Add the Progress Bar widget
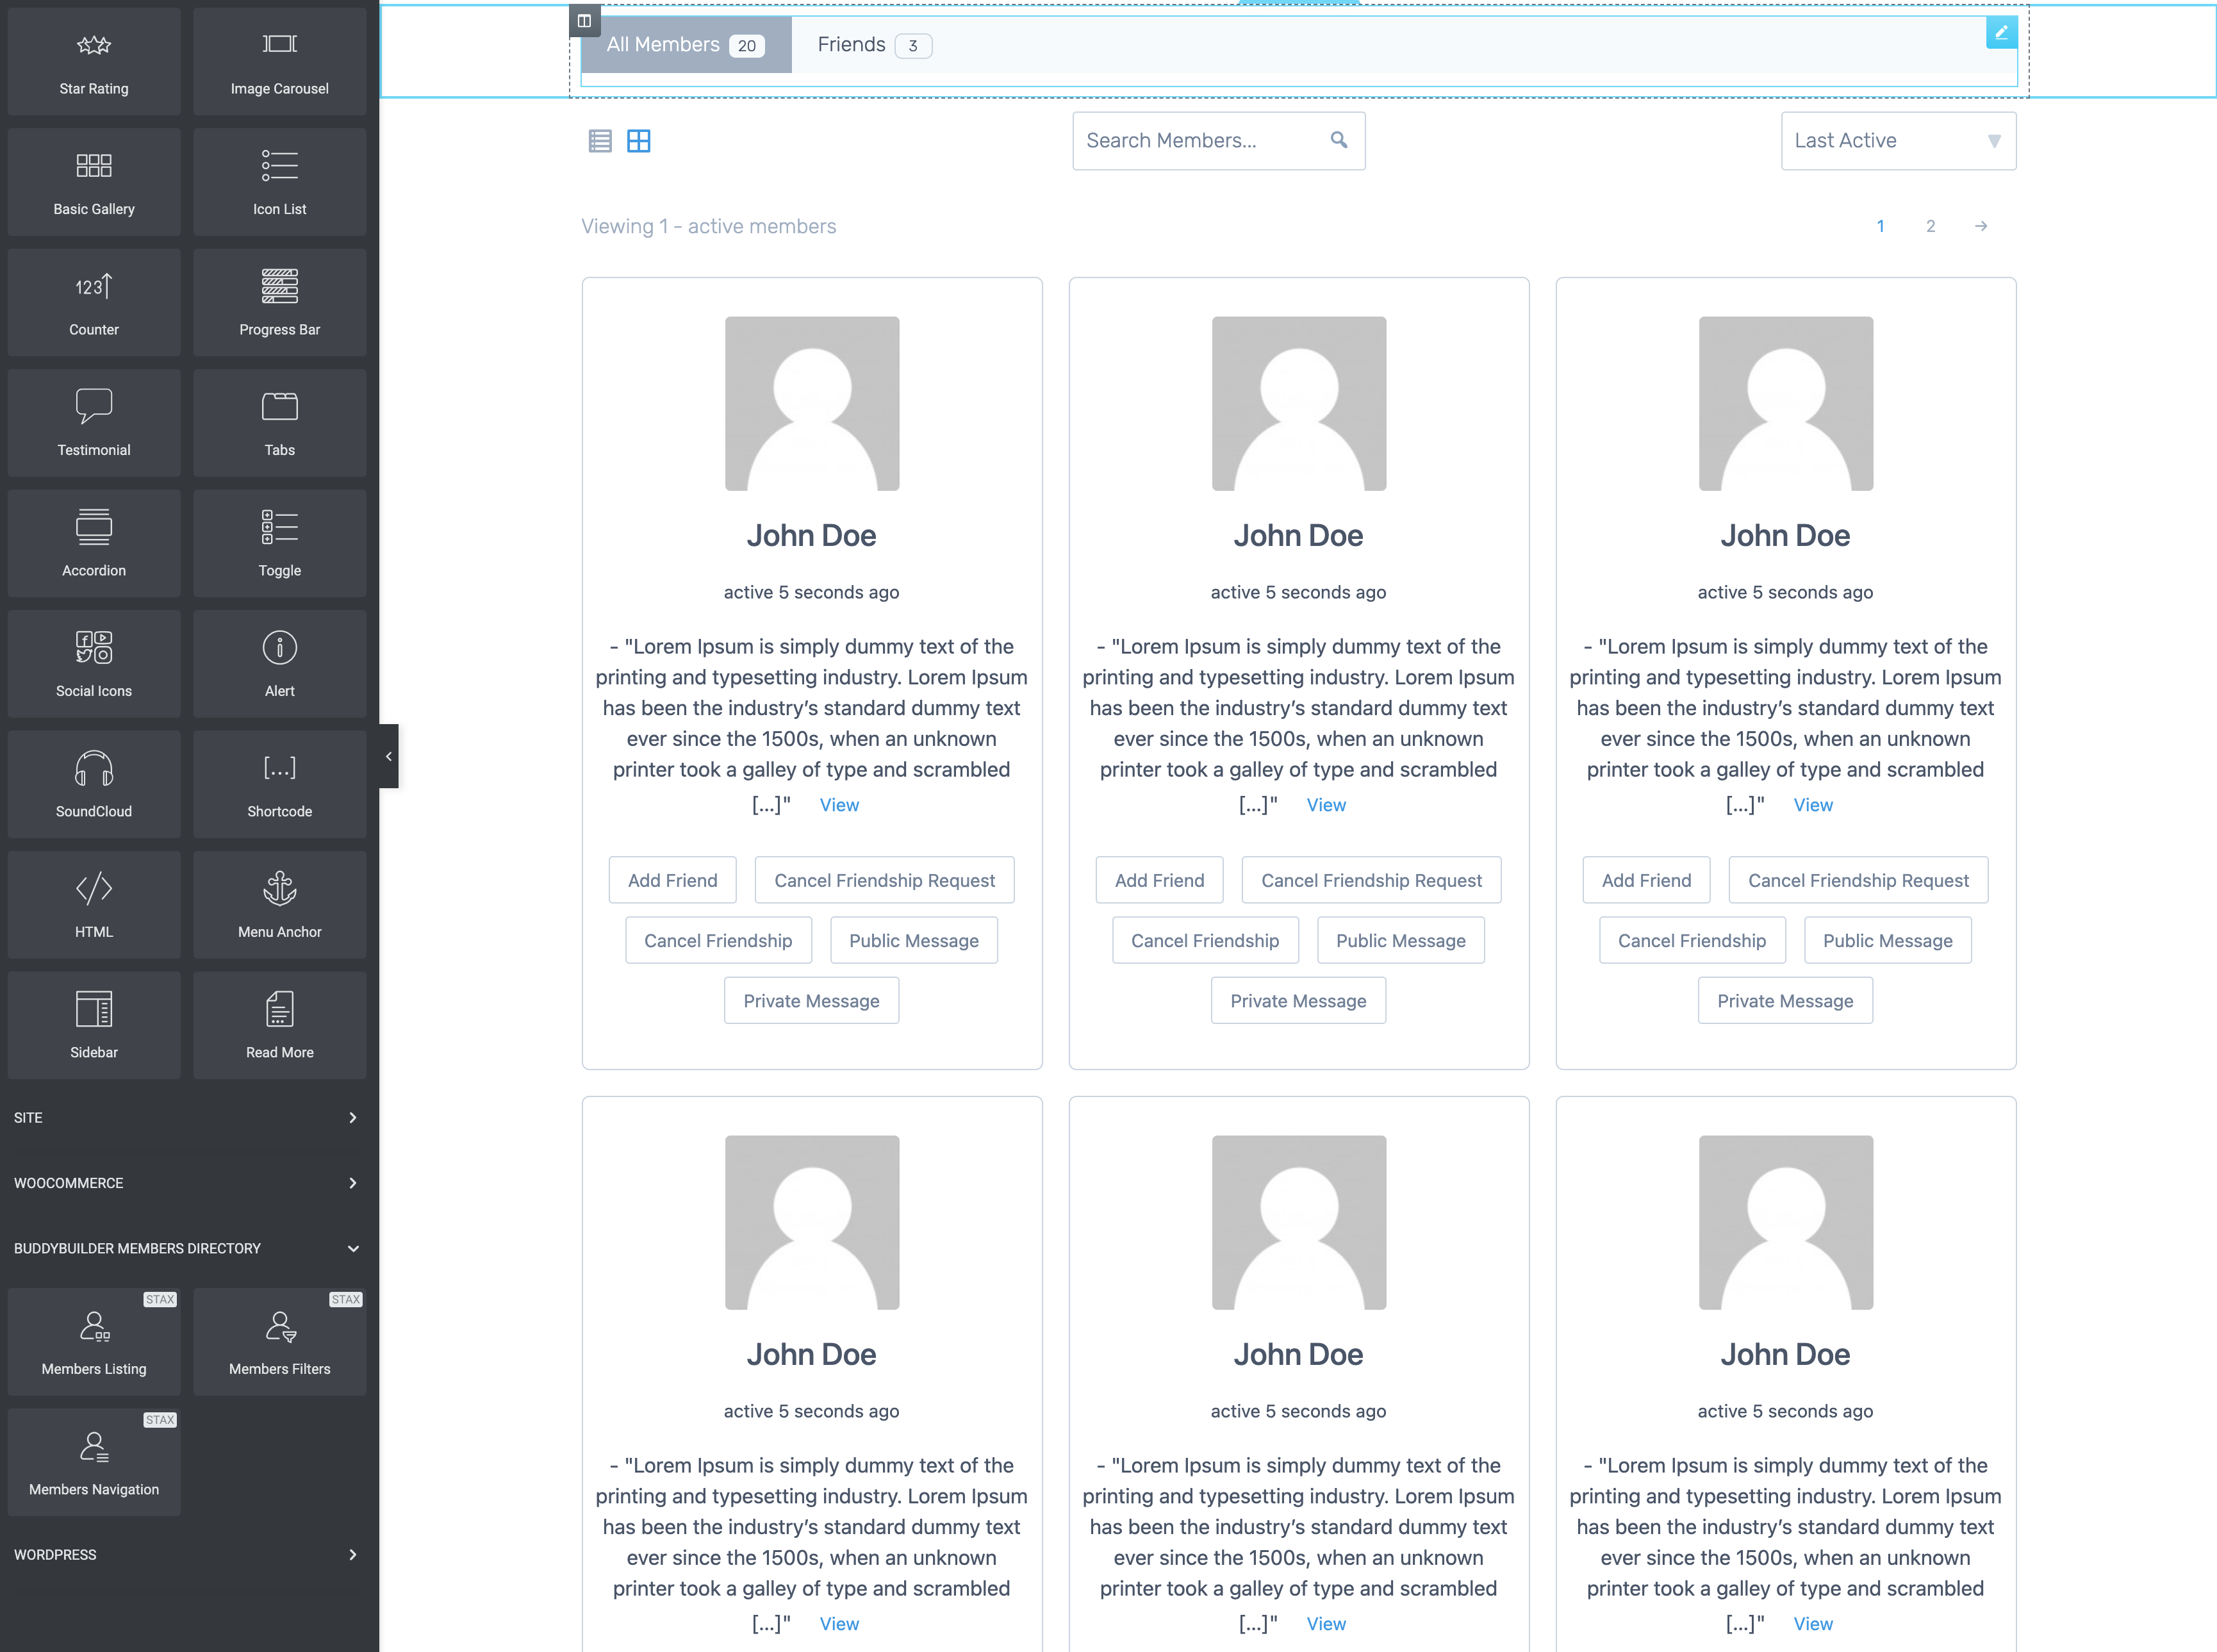The width and height of the screenshot is (2217, 1652). tap(279, 302)
